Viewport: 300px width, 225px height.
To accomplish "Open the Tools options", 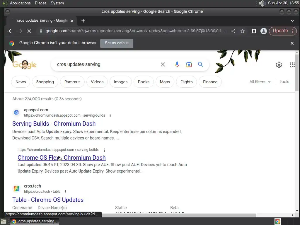I will click(284, 81).
